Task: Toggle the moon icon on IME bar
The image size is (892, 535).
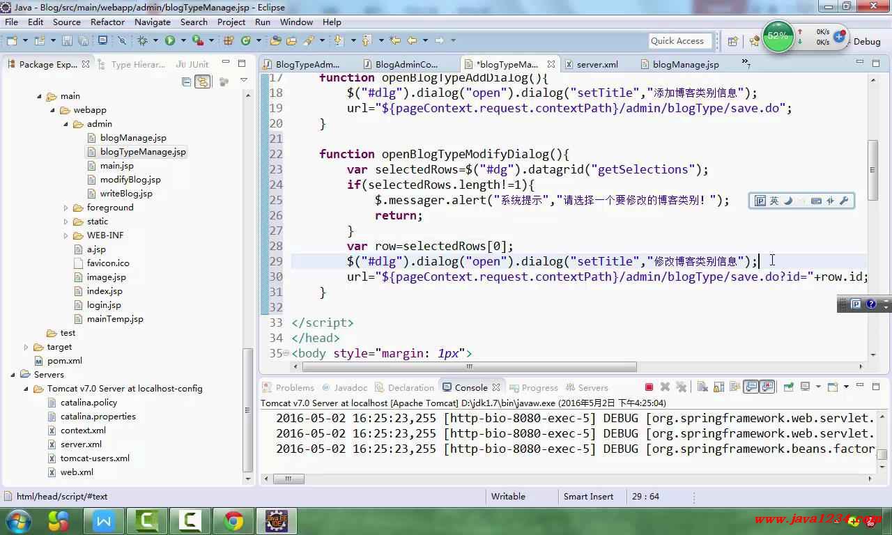Action: coord(788,201)
